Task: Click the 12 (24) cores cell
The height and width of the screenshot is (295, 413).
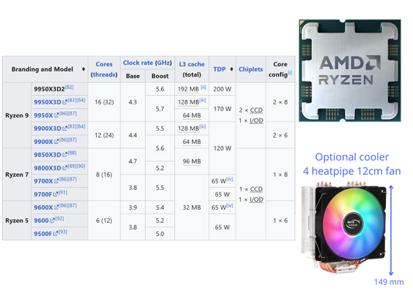Action: [x=104, y=135]
